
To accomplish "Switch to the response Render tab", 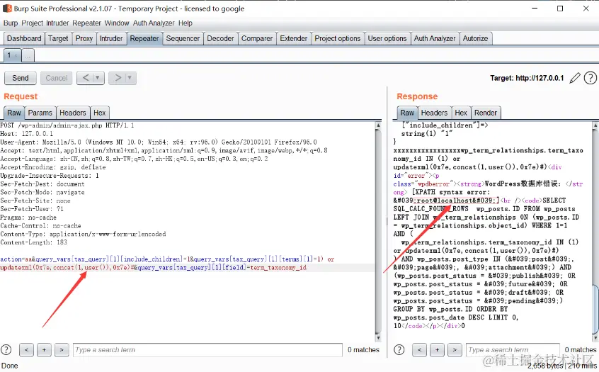I will tap(486, 113).
